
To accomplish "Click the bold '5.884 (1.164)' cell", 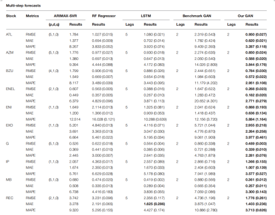I will (256, 120).
